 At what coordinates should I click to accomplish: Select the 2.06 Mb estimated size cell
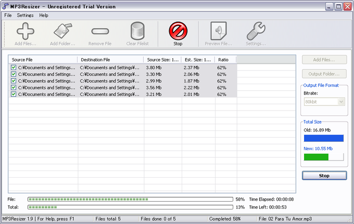point(191,74)
